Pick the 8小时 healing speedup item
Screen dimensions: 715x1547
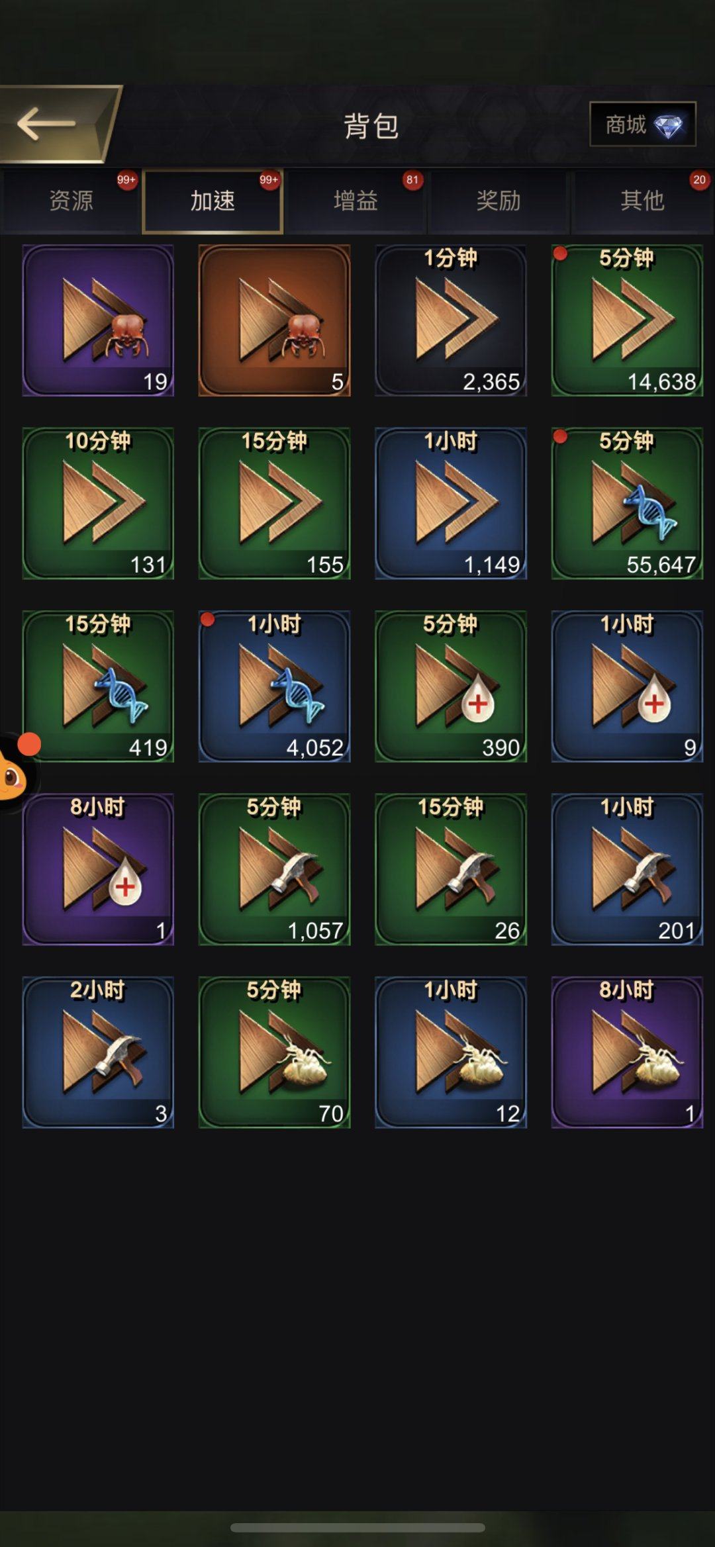tap(98, 869)
